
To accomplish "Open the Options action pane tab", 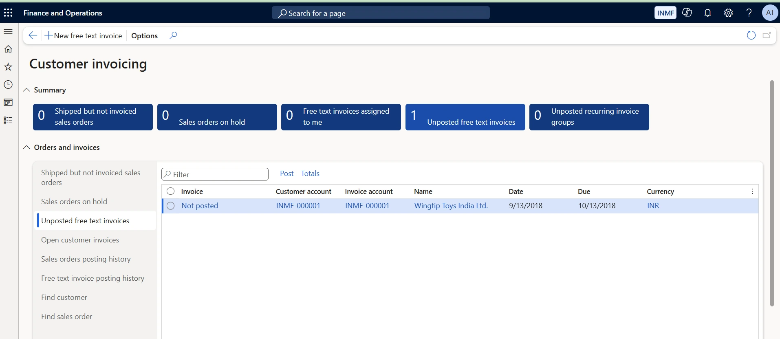I will point(144,35).
